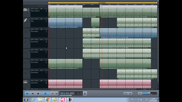182x102 pixels.
Task: Expand the arrow icon on Downloads track 7
Action: pyautogui.click(x=25, y=73)
